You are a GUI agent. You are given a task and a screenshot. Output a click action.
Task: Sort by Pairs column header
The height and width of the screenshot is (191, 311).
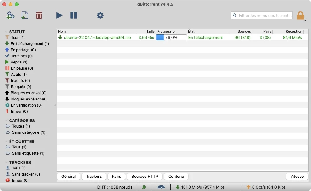click(262, 31)
